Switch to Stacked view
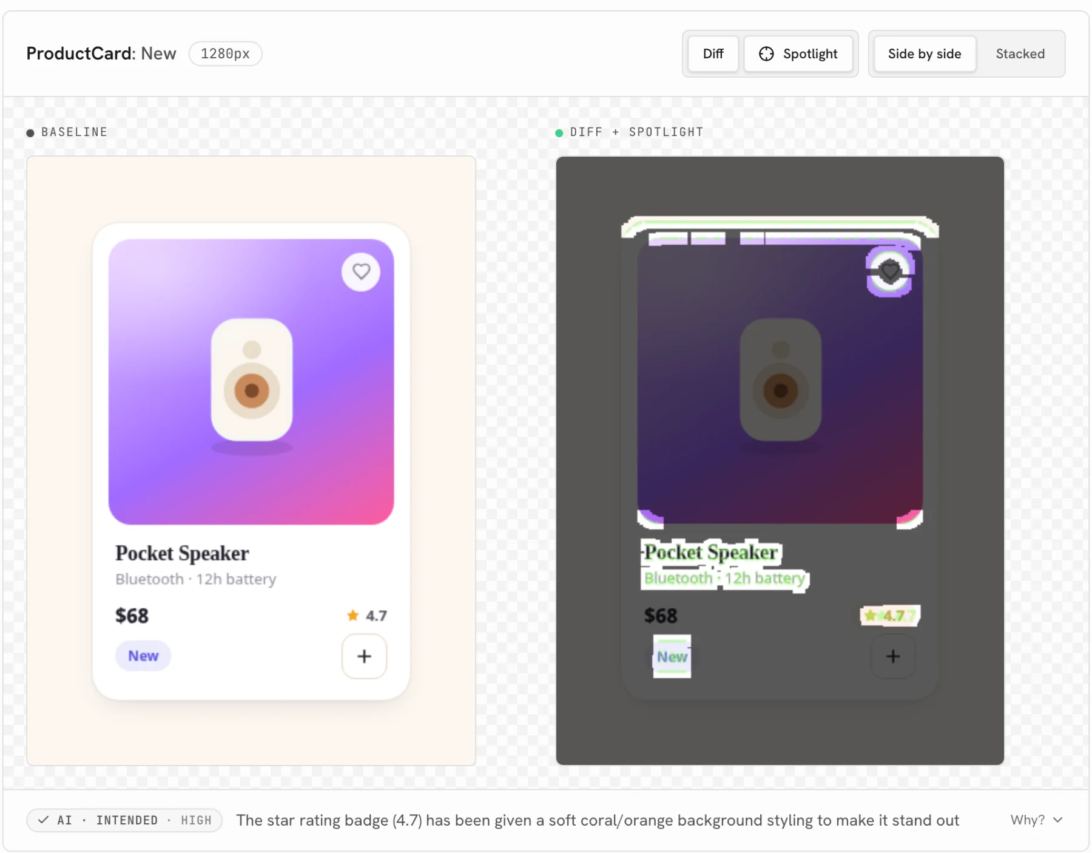Screen dimensions: 1092x853 (1020, 53)
